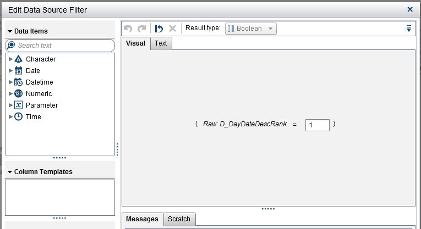Screen dimensions: 421x229
Task: Click the value box containing 1
Action: (x=318, y=125)
